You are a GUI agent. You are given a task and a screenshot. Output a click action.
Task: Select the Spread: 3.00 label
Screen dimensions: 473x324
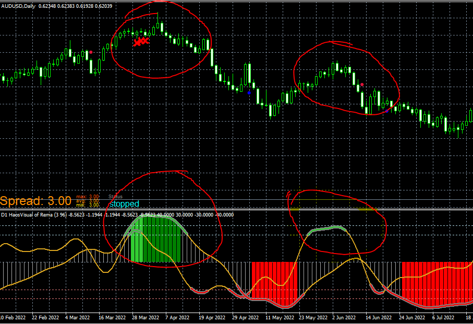point(35,201)
